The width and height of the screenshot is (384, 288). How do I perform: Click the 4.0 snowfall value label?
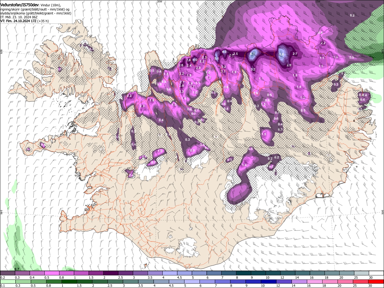tap(195, 60)
